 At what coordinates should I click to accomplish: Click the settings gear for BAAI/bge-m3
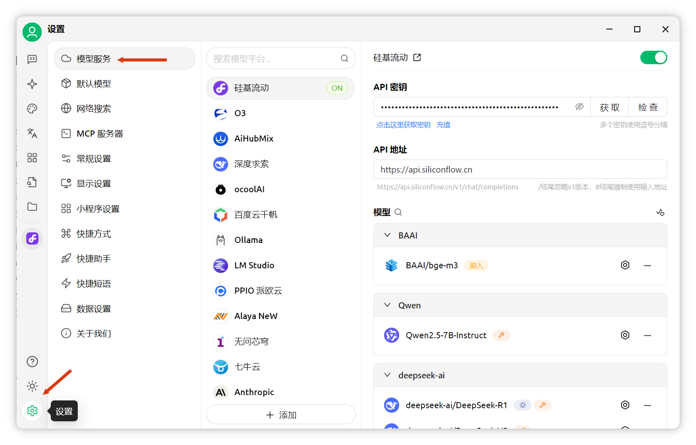click(x=625, y=265)
